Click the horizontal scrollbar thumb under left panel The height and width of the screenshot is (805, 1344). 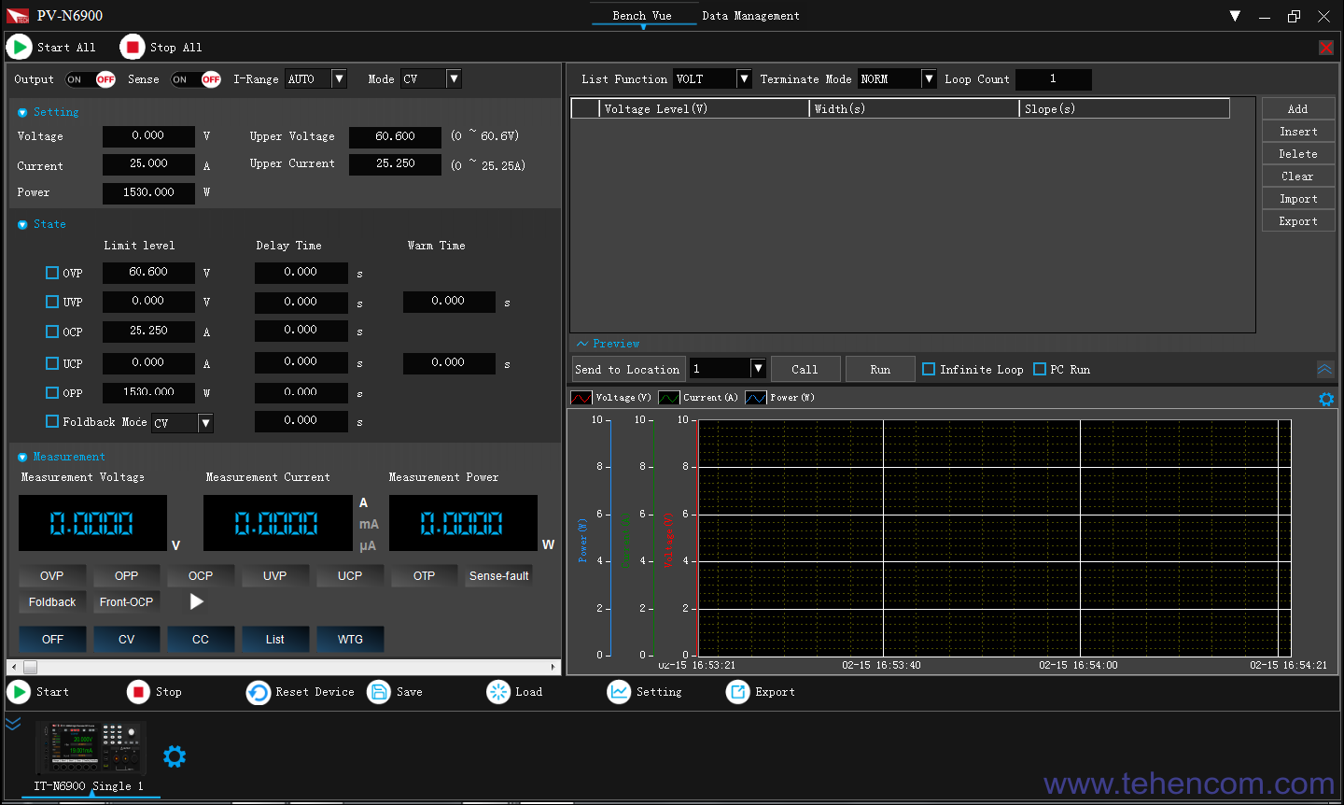coord(30,667)
